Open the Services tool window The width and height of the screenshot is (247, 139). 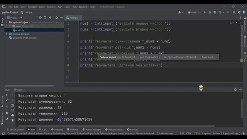pyautogui.click(x=132, y=130)
